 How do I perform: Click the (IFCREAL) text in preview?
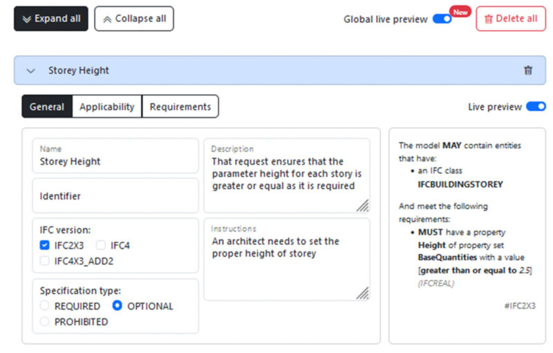(436, 284)
